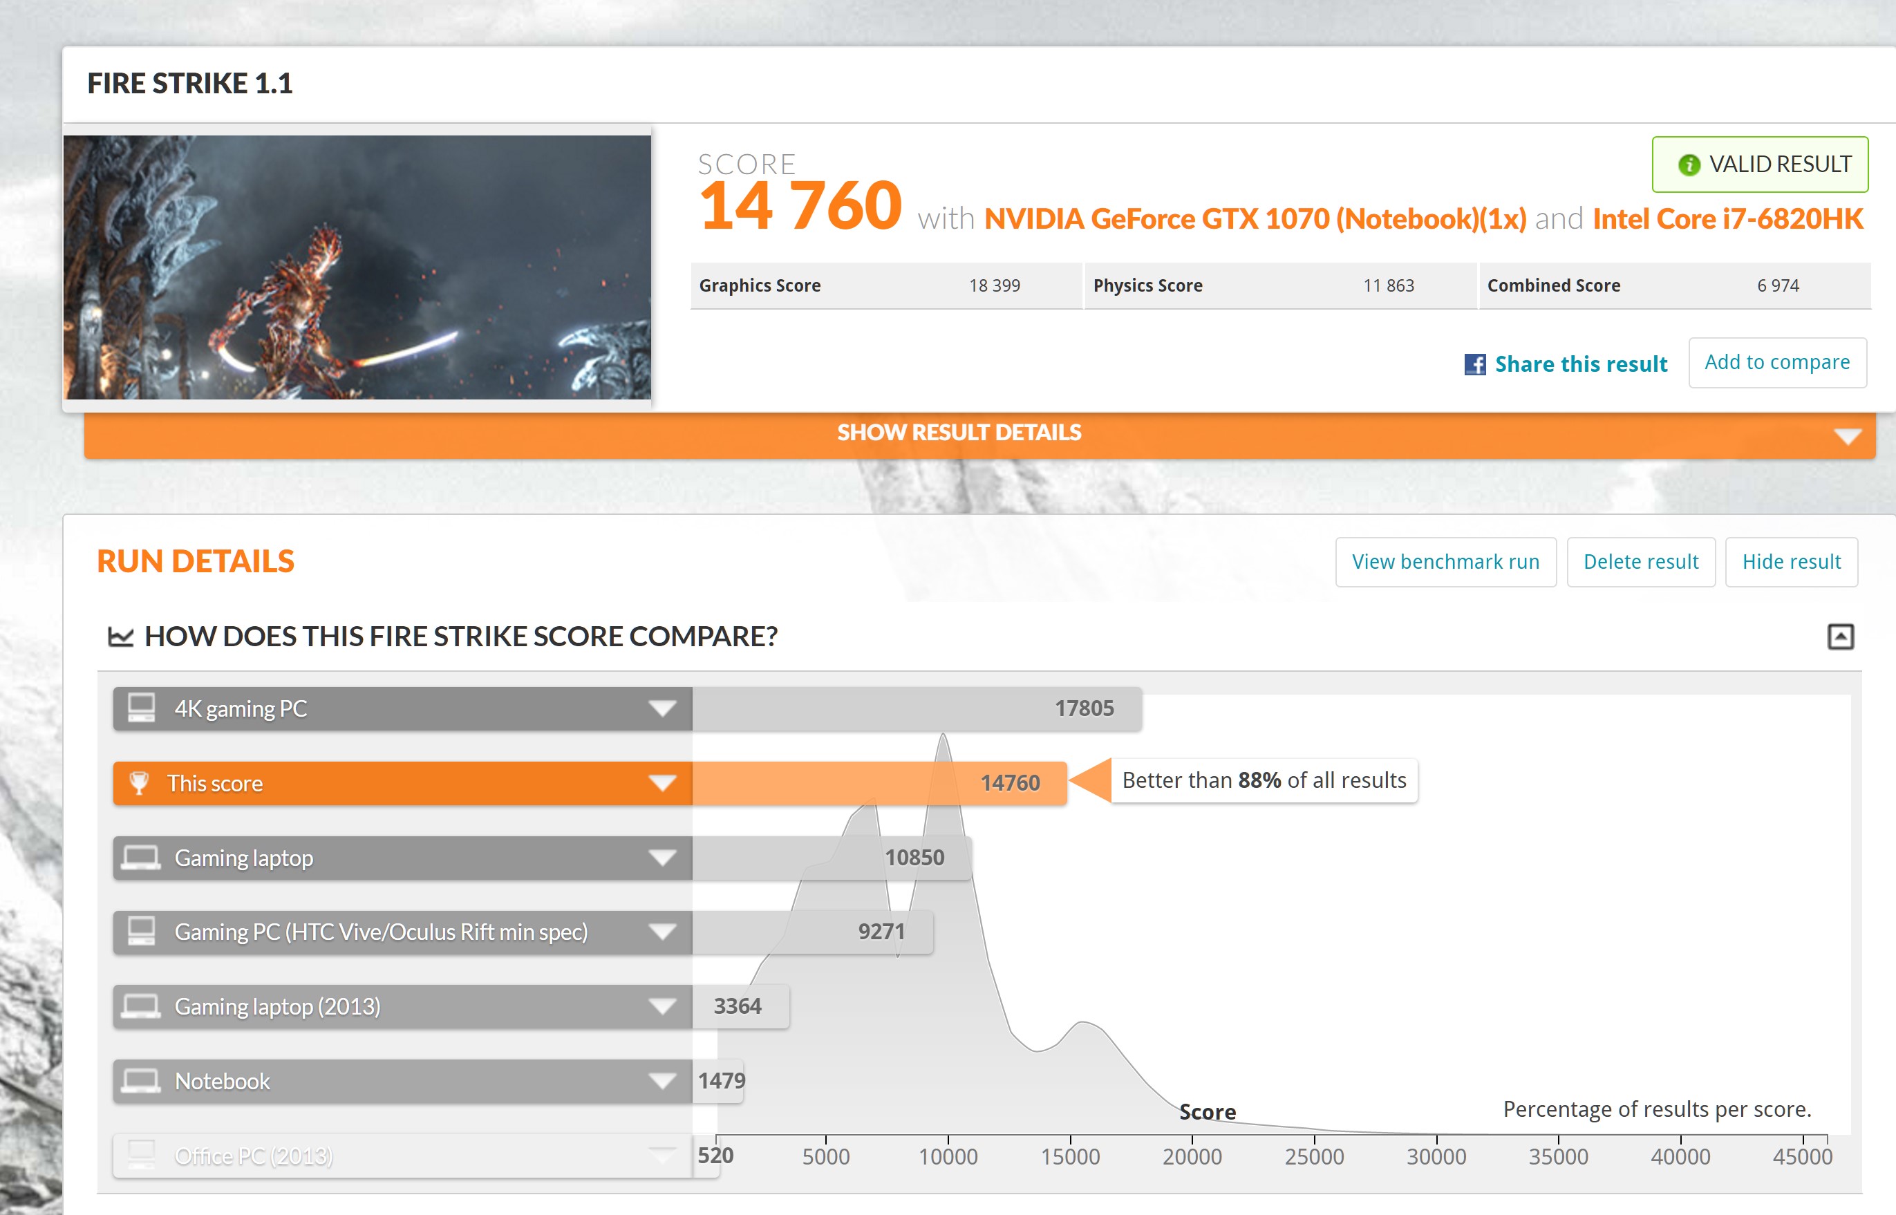Screen dimensions: 1896x1215
Task: Click the VALID RESULT badge
Action: coord(1760,164)
